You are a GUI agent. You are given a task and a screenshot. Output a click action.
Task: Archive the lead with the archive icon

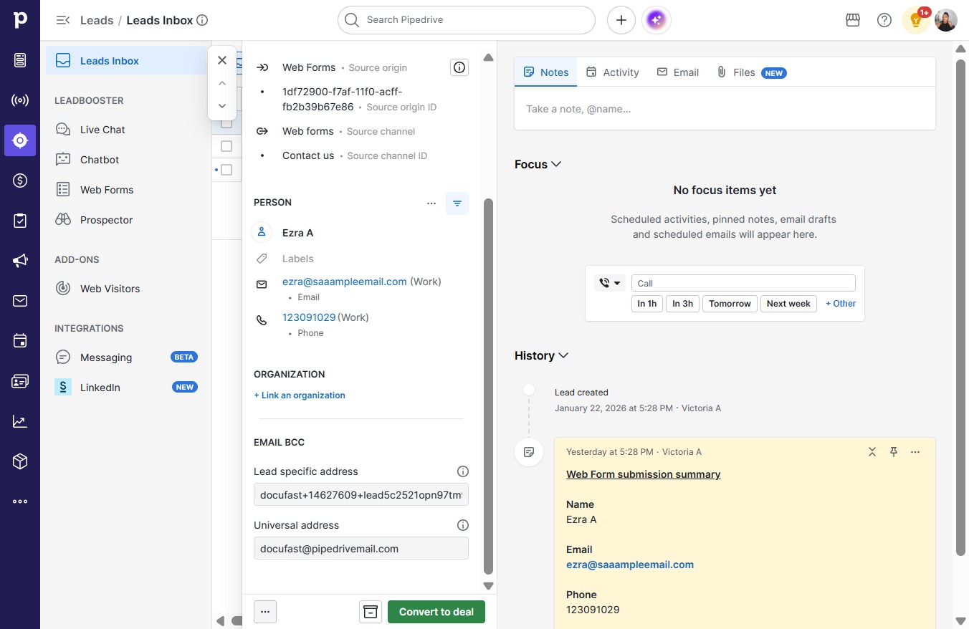click(x=371, y=612)
